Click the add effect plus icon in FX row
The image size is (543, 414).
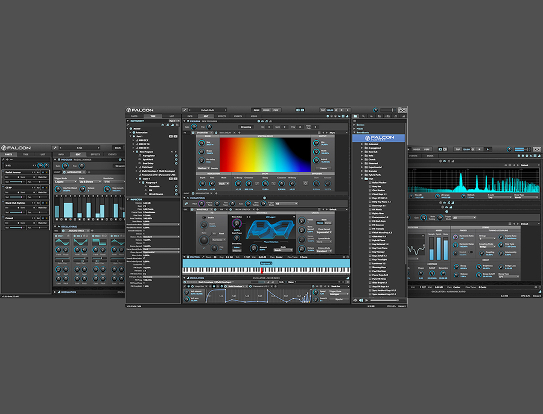pos(240,133)
